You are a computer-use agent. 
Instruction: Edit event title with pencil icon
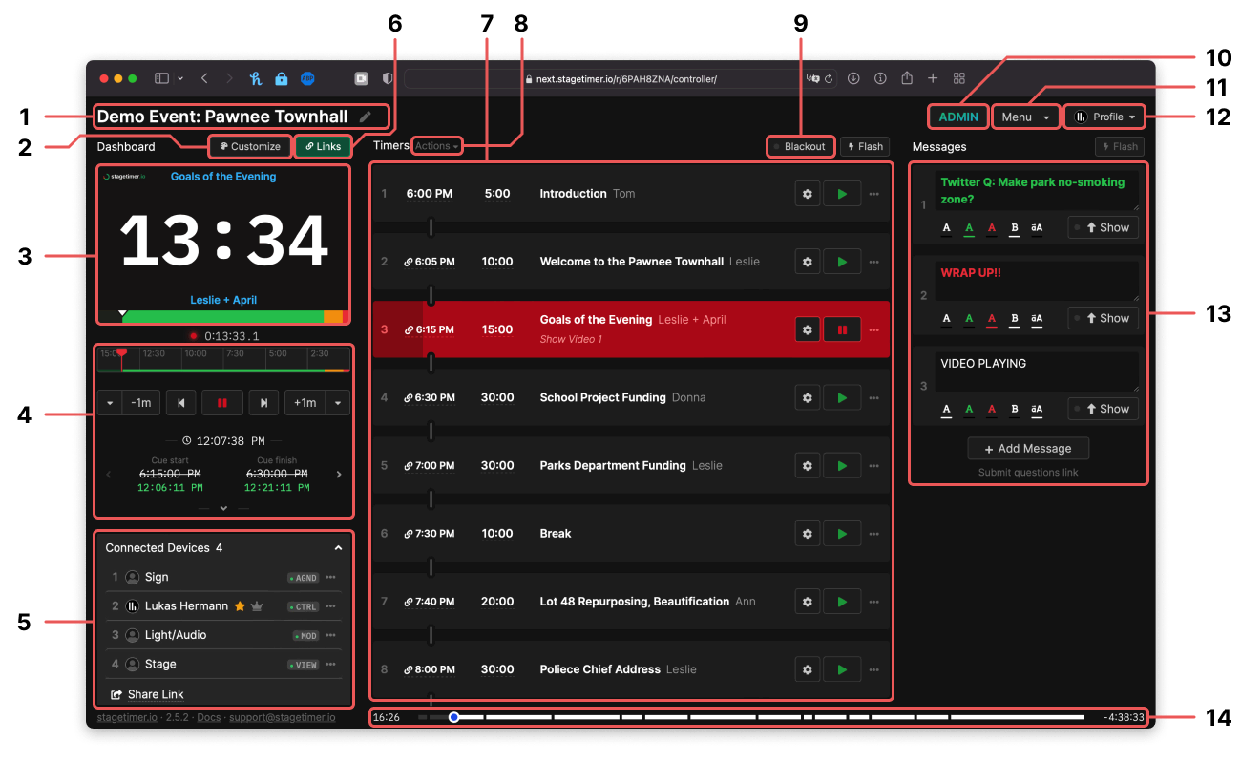[366, 117]
